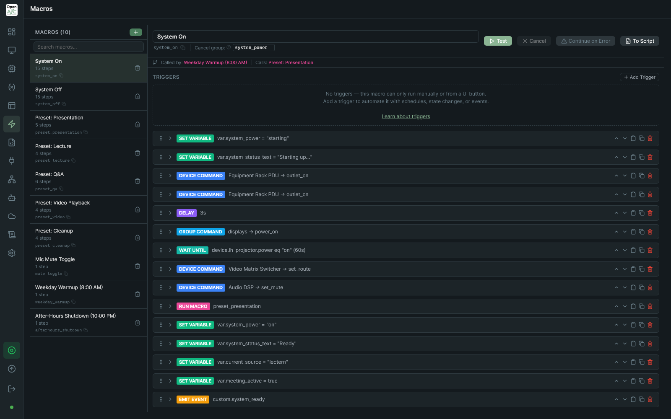Open the dashboard grid icon in sidebar
Viewport: 671px width, 419px height.
click(12, 32)
